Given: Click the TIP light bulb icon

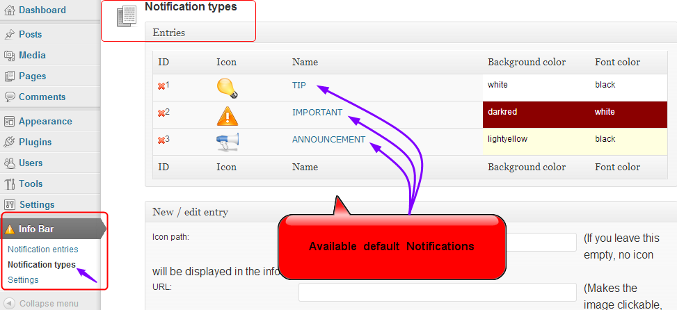Looking at the screenshot, I should pos(227,88).
